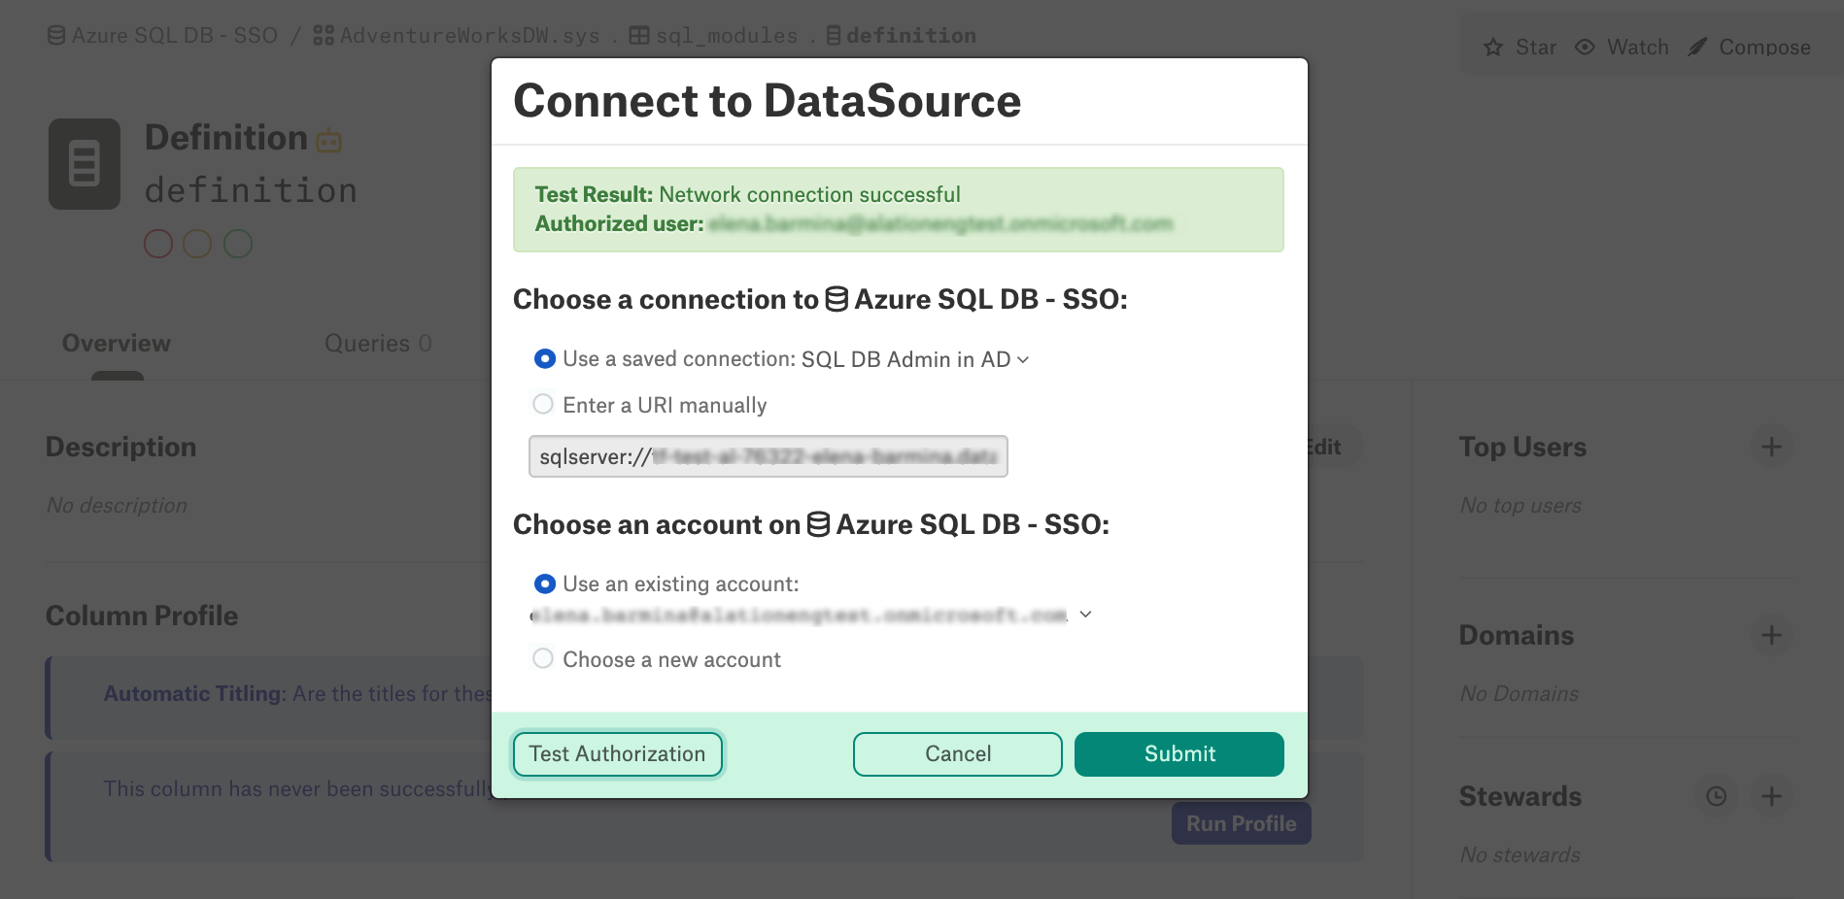Watch this column with eye icon
The image size is (1844, 899).
click(x=1622, y=48)
